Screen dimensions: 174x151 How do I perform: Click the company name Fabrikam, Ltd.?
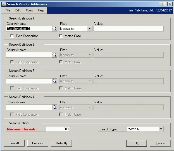pos(144,10)
